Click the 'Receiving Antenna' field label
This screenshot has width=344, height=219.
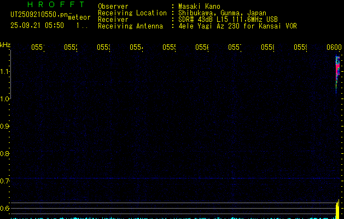(x=130, y=26)
